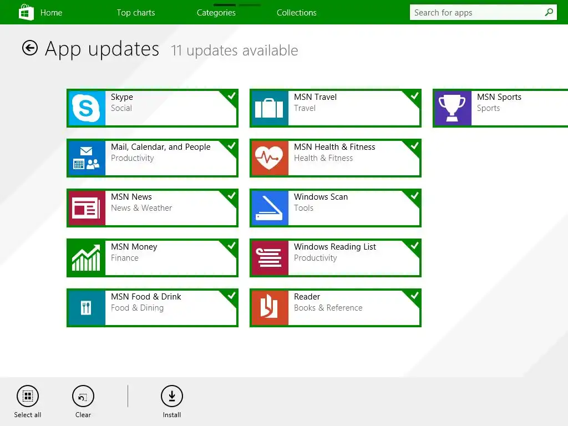Click the Reader app icon
Screen dimensions: 568x426
coord(270,308)
